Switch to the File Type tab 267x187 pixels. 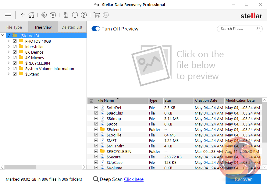14,27
